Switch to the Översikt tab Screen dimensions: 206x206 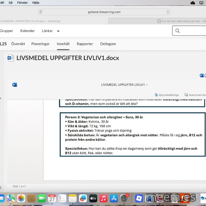(x=18, y=44)
